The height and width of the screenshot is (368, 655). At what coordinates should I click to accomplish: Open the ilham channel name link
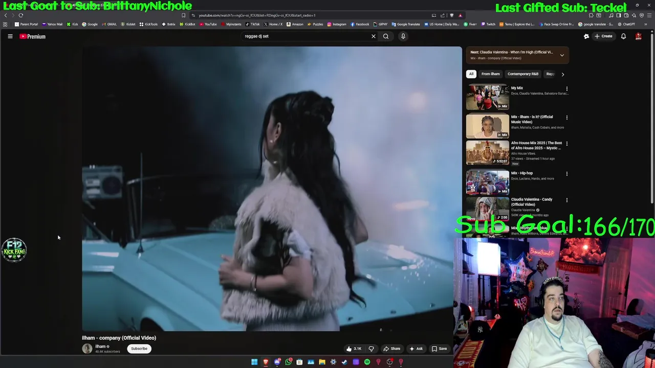coord(100,346)
